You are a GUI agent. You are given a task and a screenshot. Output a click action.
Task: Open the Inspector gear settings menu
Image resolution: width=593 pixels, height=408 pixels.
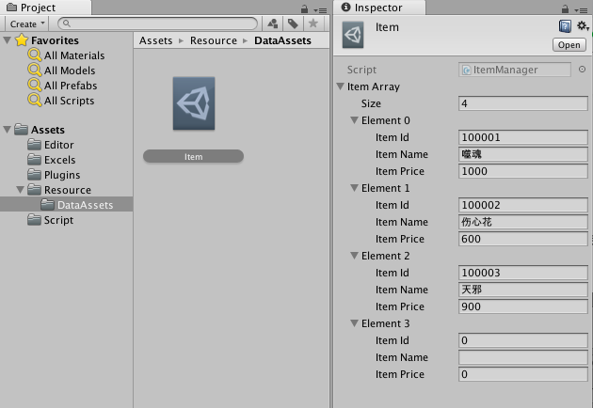(583, 26)
